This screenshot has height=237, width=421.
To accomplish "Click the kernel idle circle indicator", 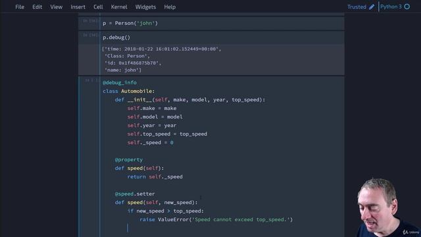I will 407,7.
